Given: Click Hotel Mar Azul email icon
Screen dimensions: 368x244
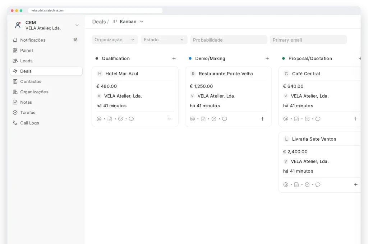Looking at the screenshot, I should 99,119.
